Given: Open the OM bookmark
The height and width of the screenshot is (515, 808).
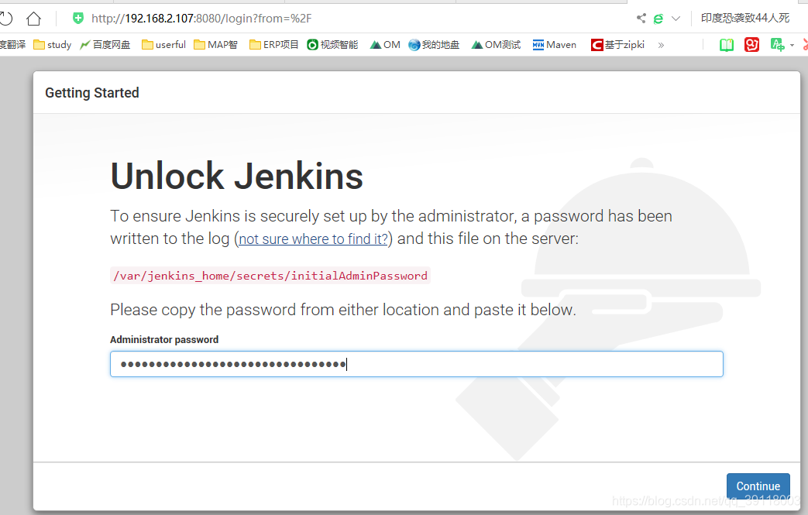Looking at the screenshot, I should point(385,45).
